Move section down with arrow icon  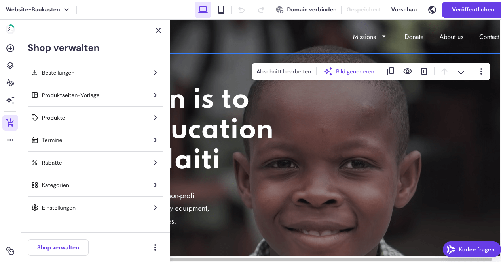[461, 71]
